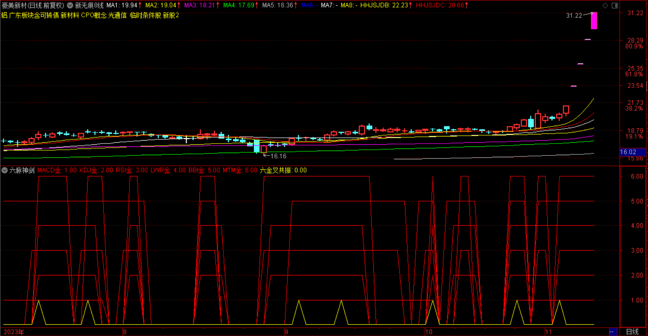Click month 9 marker on time axis
The height and width of the screenshot is (336, 648).
point(286,332)
